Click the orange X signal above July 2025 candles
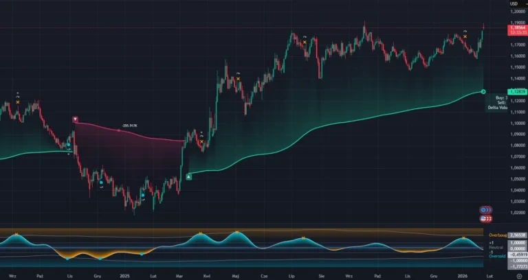528x280 pixels. point(305,43)
